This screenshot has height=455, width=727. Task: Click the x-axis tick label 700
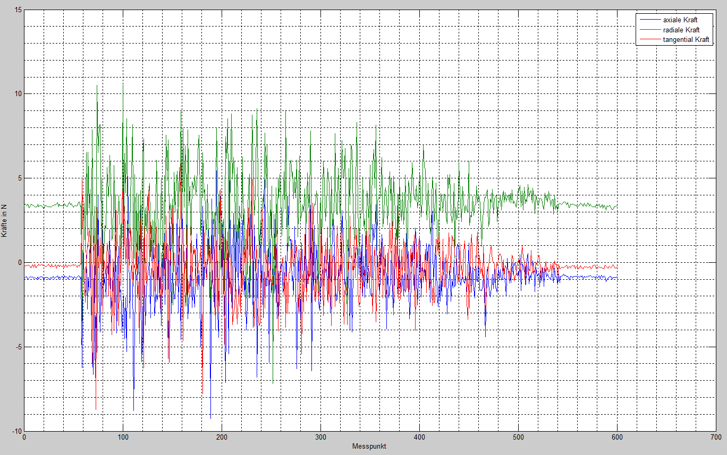[x=716, y=437]
